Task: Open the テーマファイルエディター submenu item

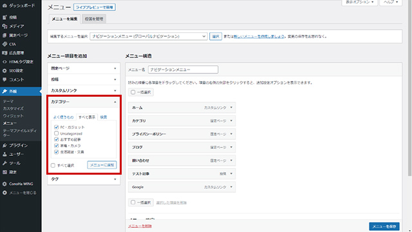Action: tap(20, 133)
